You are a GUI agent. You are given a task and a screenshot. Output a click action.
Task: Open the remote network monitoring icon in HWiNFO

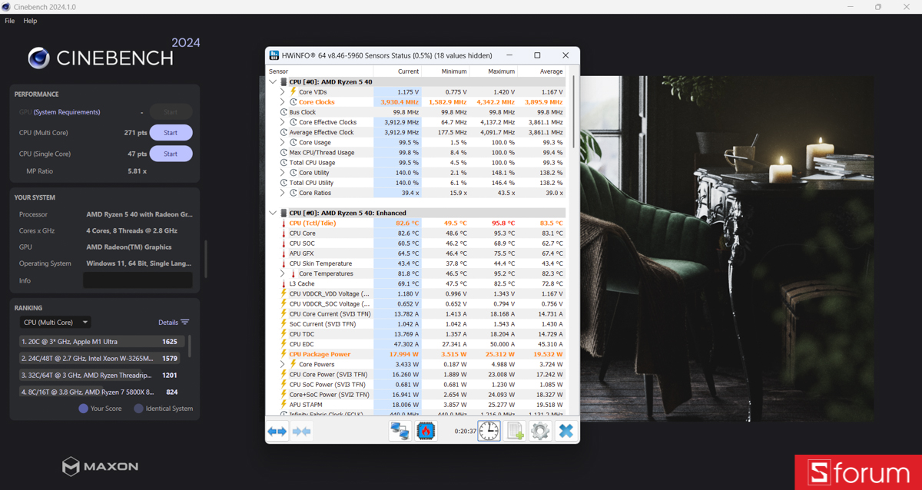click(x=400, y=431)
